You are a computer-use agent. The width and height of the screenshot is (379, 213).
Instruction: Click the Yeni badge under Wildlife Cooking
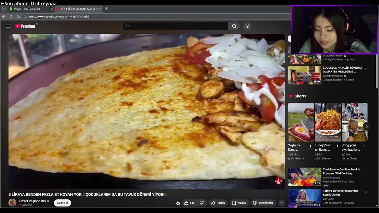tap(326, 185)
